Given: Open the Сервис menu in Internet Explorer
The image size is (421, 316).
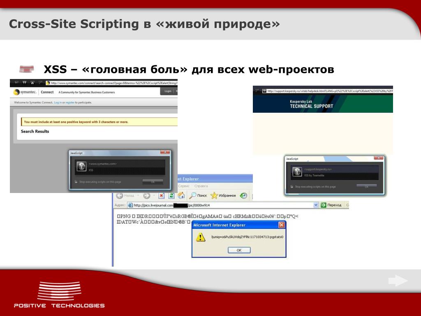Looking at the screenshot, I should pos(184,186).
